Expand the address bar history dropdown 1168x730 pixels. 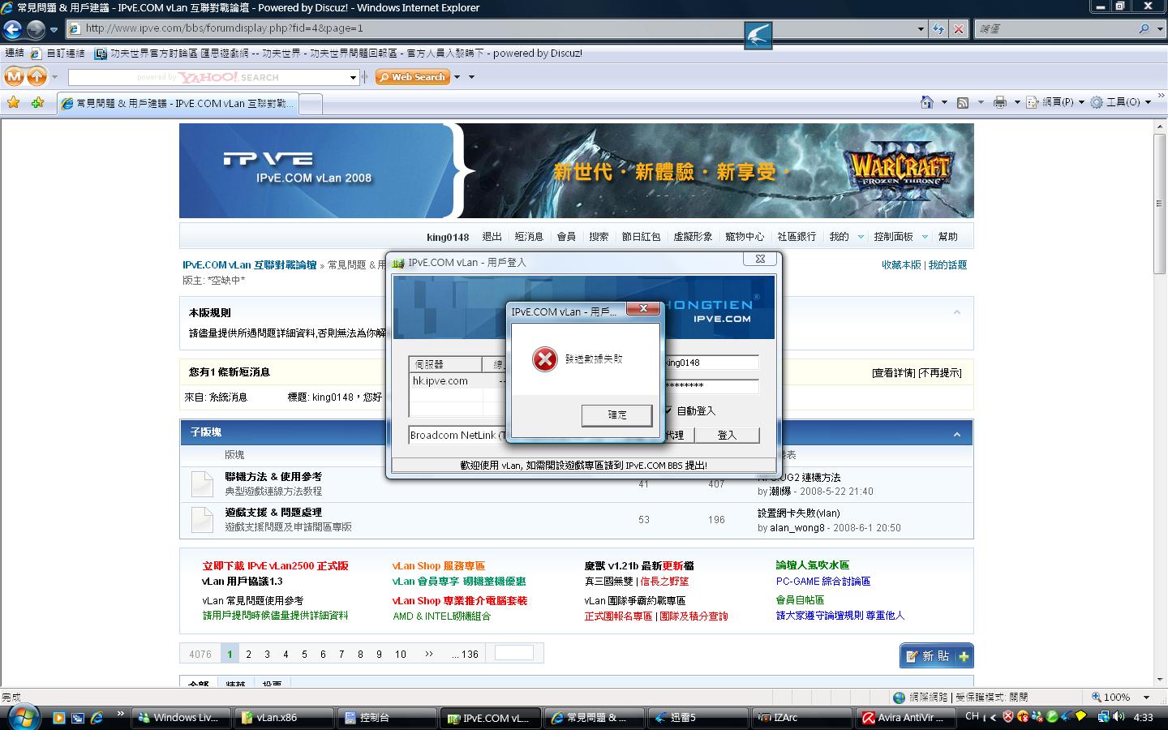pyautogui.click(x=921, y=29)
